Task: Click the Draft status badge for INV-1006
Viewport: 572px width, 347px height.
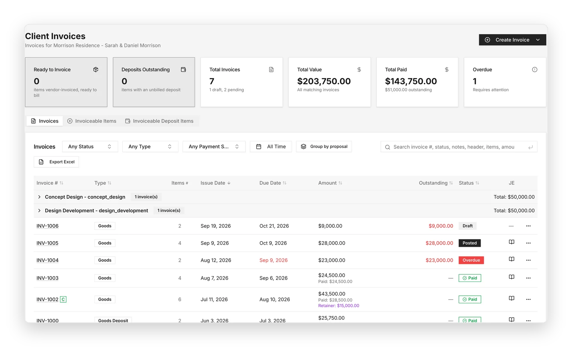Action: (468, 226)
